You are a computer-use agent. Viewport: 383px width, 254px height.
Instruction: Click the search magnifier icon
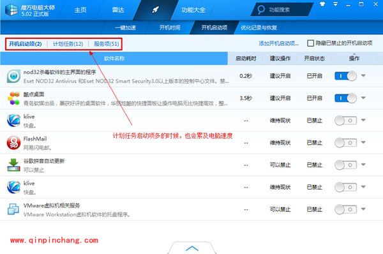[x=261, y=10]
